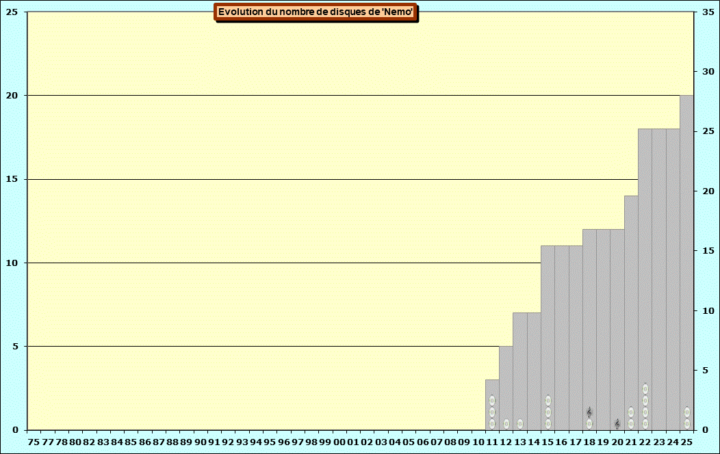Click x-axis year label '07'
This screenshot has width=720, height=454.
pos(437,442)
